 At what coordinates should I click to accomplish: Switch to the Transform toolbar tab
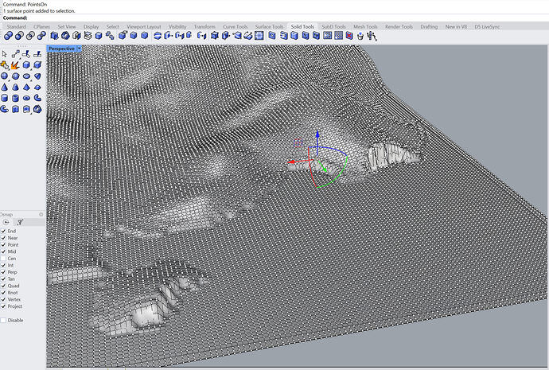(204, 26)
